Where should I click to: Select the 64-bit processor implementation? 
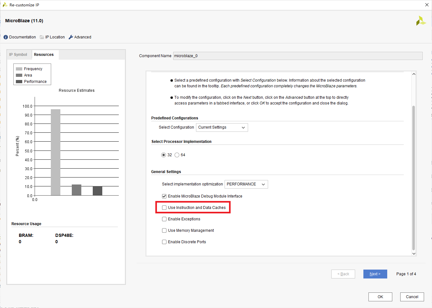coord(177,155)
